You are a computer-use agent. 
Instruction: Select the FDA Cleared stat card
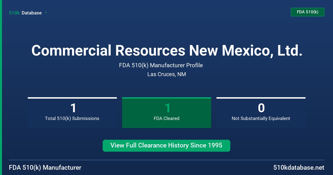pos(167,113)
